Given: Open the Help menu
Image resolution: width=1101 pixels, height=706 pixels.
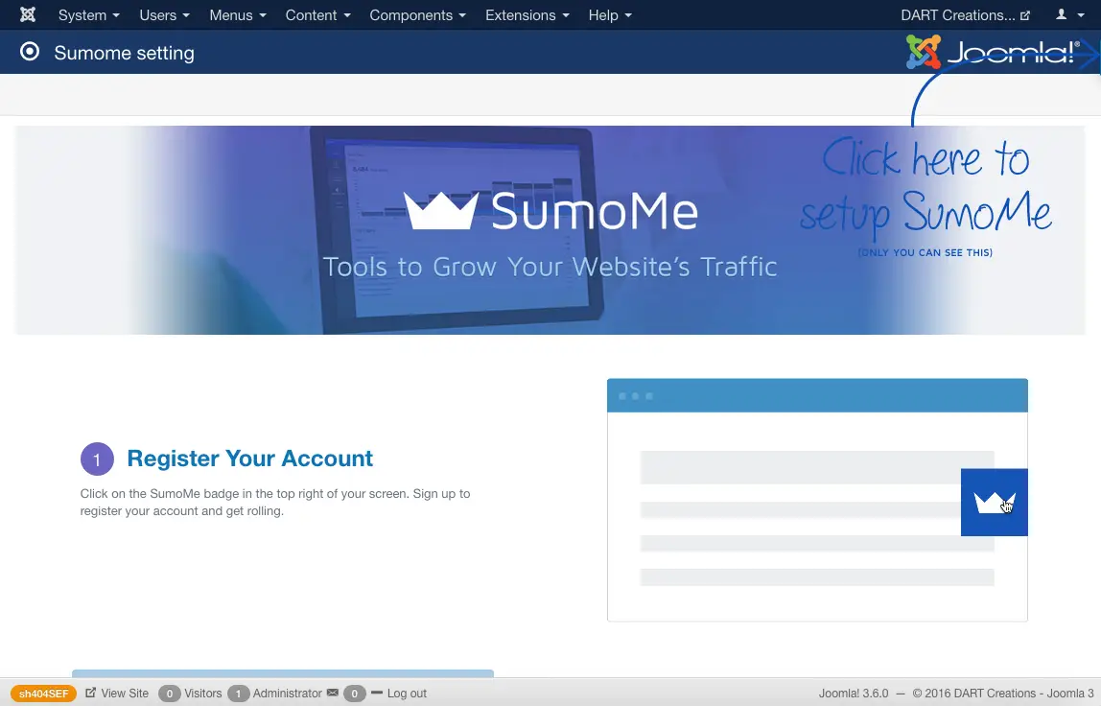Looking at the screenshot, I should [610, 14].
